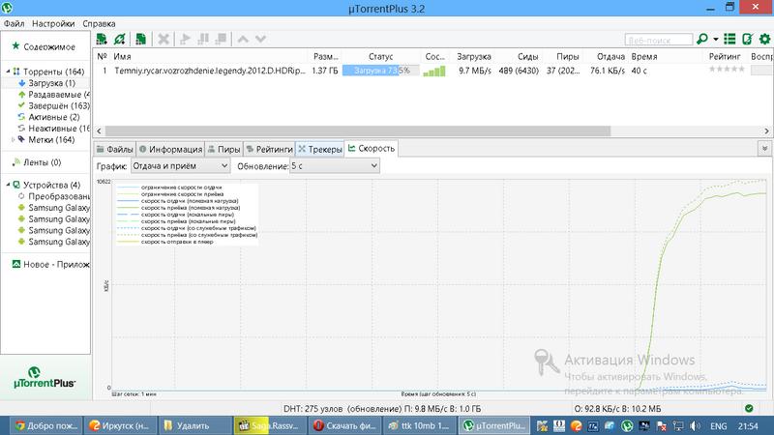Select Завершён (163) category

[53, 105]
